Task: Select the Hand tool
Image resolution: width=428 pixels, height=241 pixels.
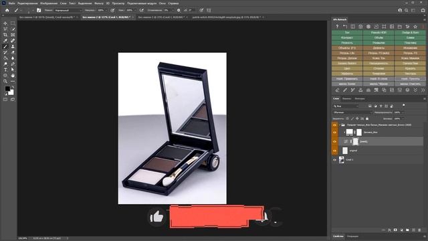Action: 13,76
